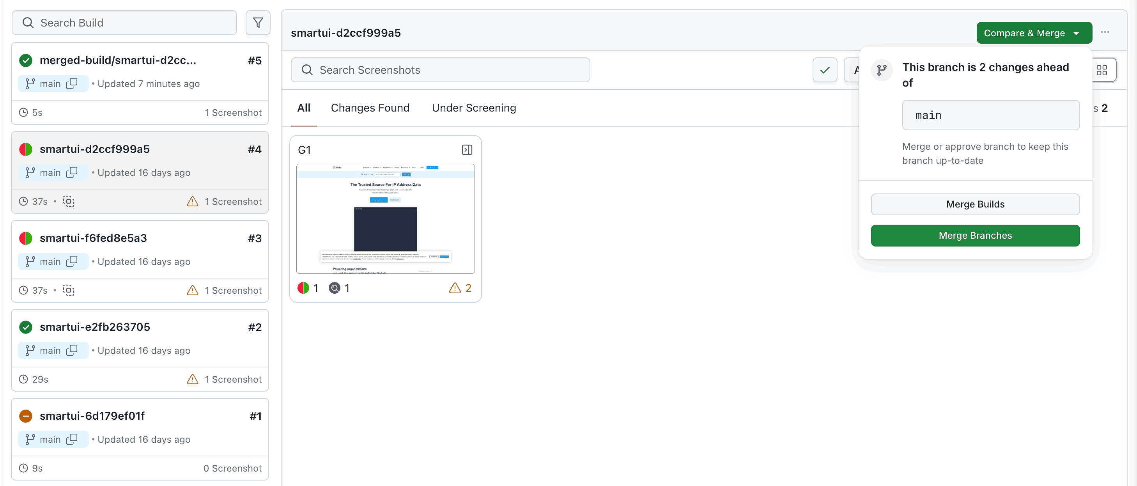Copy branch name for build #5

tap(71, 83)
